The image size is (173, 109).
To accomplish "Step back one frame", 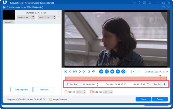I will [x=70, y=72].
